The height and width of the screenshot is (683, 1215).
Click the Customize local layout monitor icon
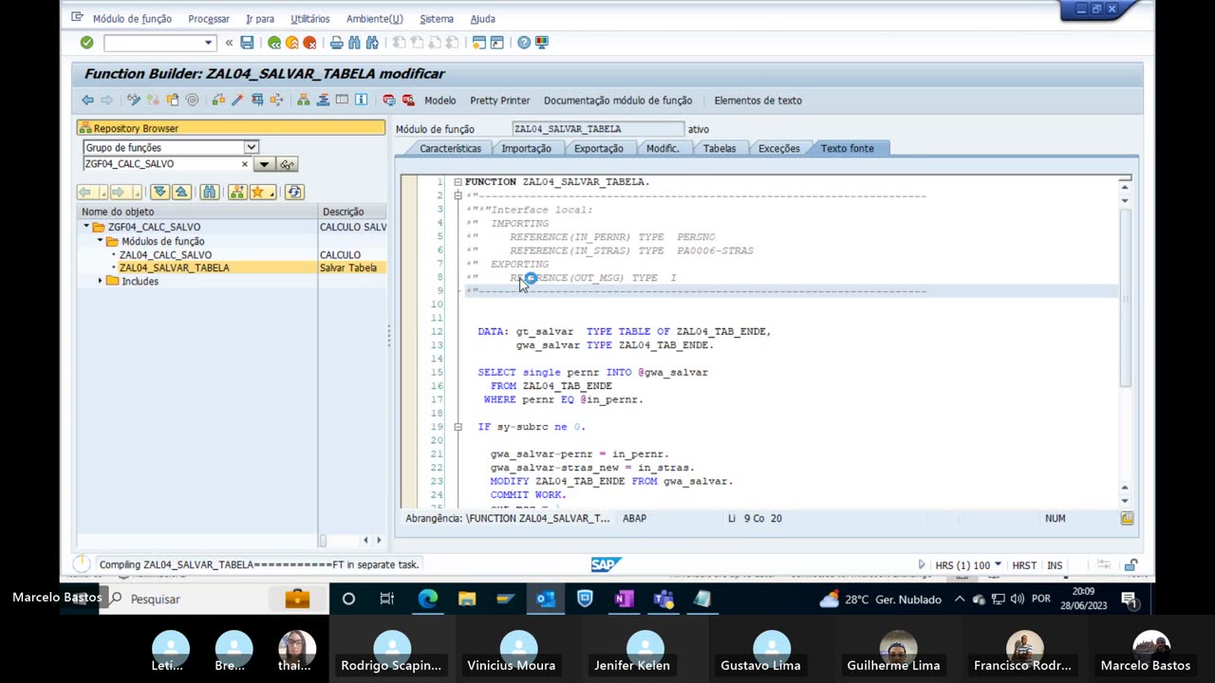coord(542,43)
